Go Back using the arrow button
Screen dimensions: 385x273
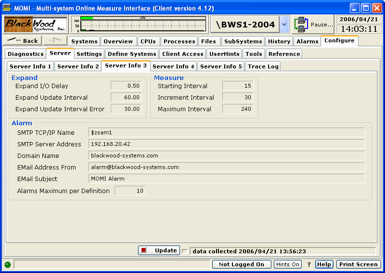(x=23, y=41)
